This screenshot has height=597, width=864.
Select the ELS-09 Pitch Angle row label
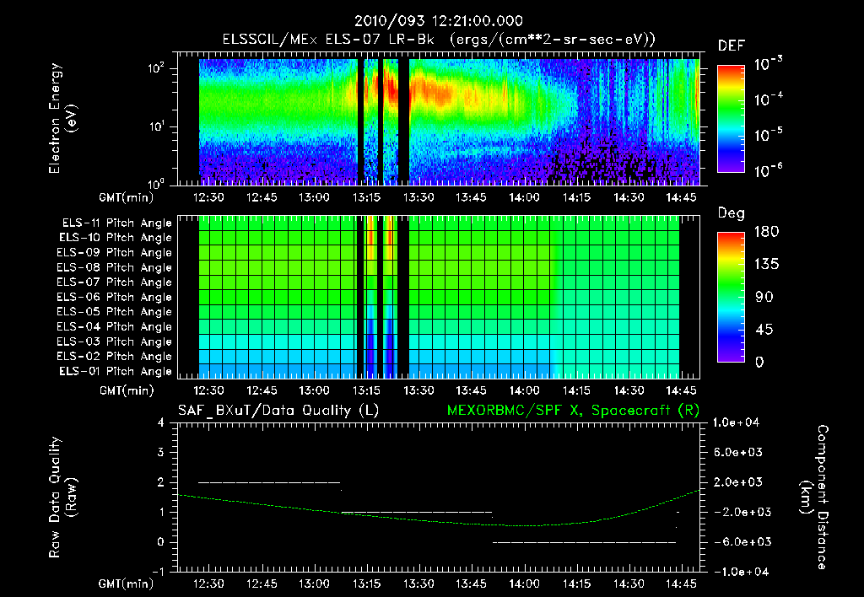point(115,252)
